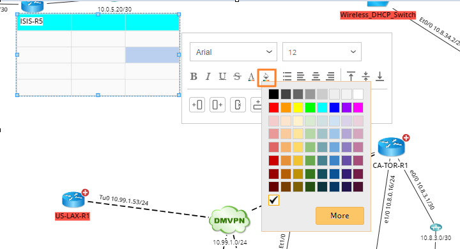Toggle Italic text formatting
This screenshot has width=460, height=249.
click(208, 77)
